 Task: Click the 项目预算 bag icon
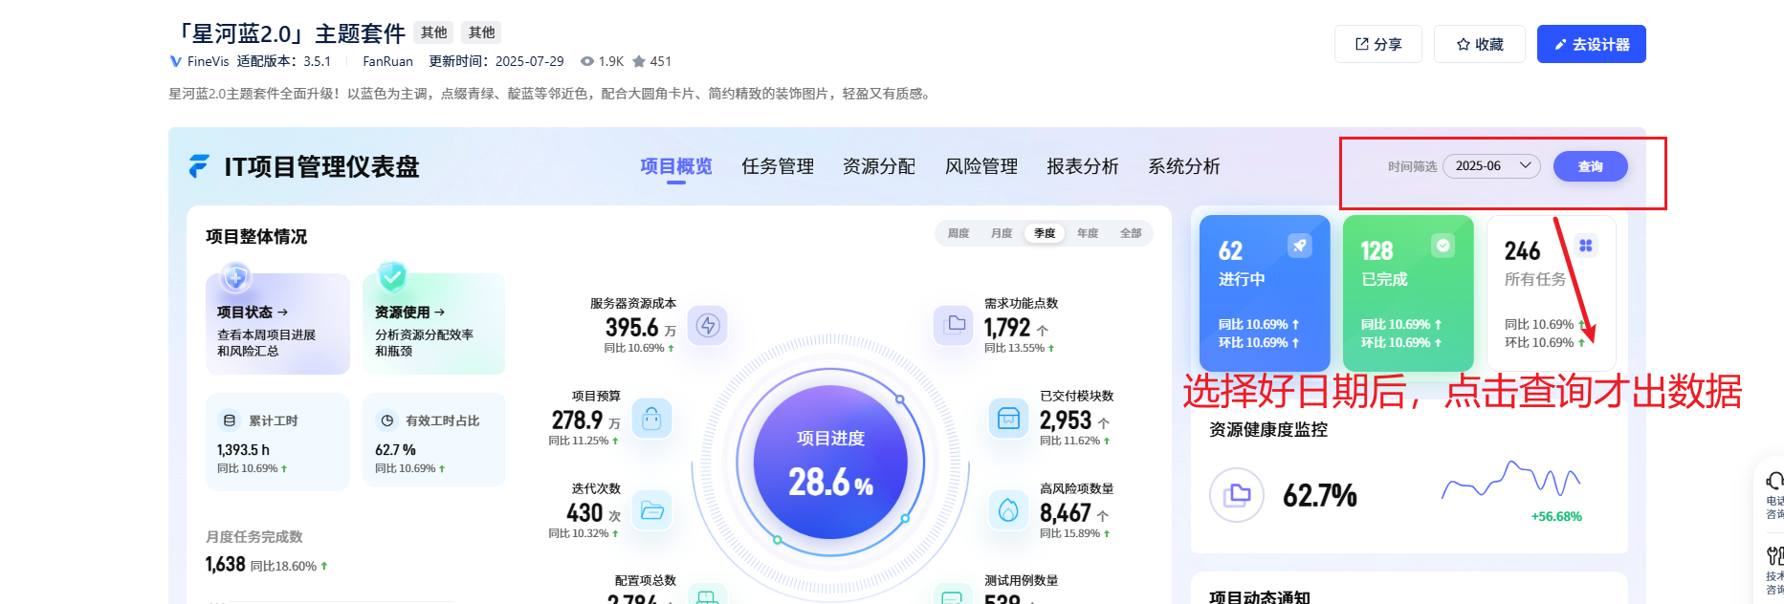[x=651, y=419]
